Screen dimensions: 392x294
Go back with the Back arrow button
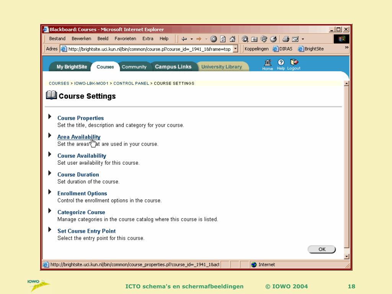tap(184, 39)
